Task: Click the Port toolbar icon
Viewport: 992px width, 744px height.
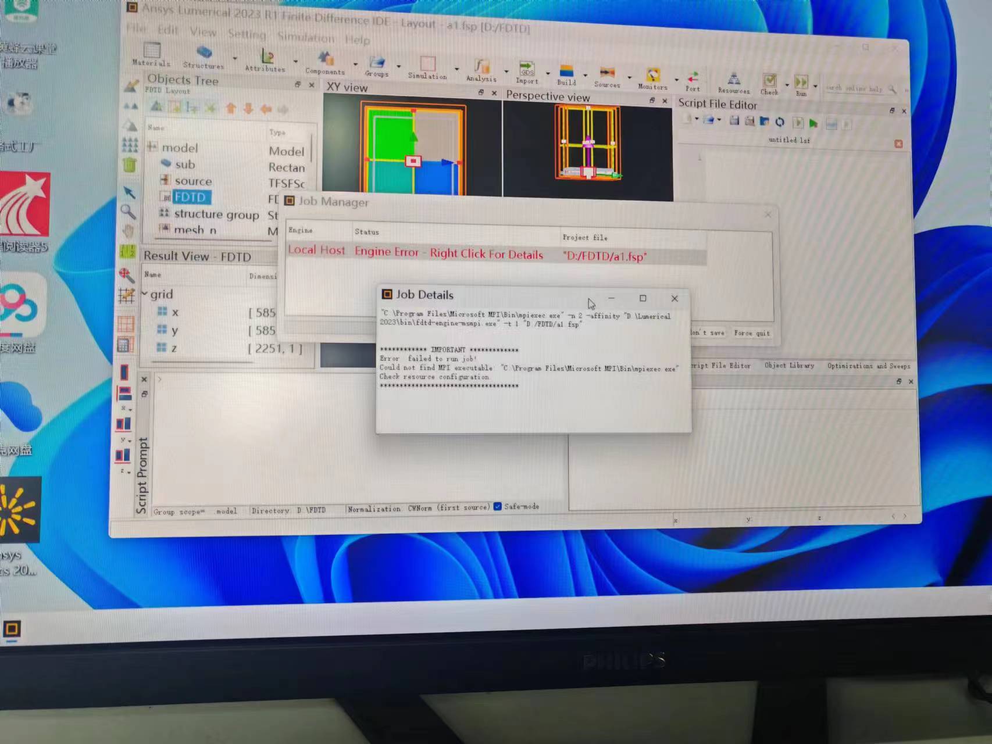Action: click(693, 77)
